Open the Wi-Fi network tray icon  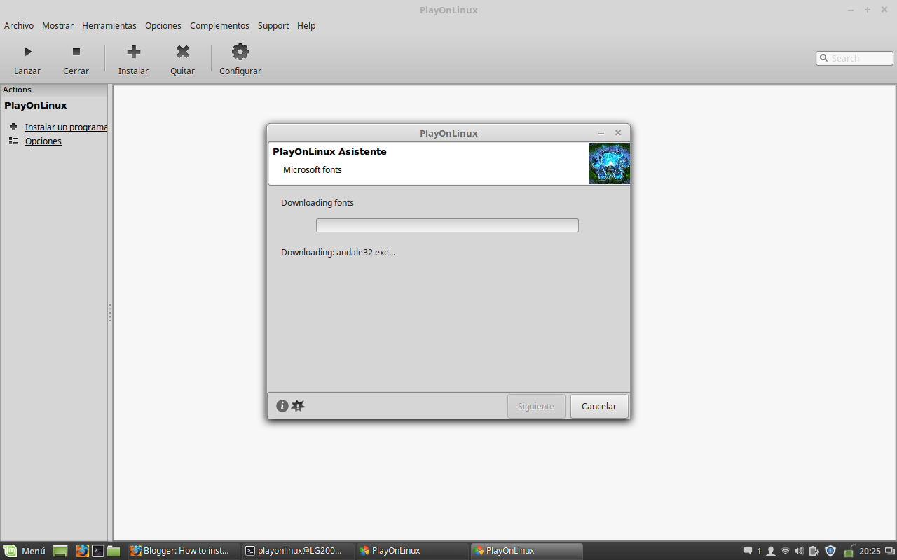[786, 551]
